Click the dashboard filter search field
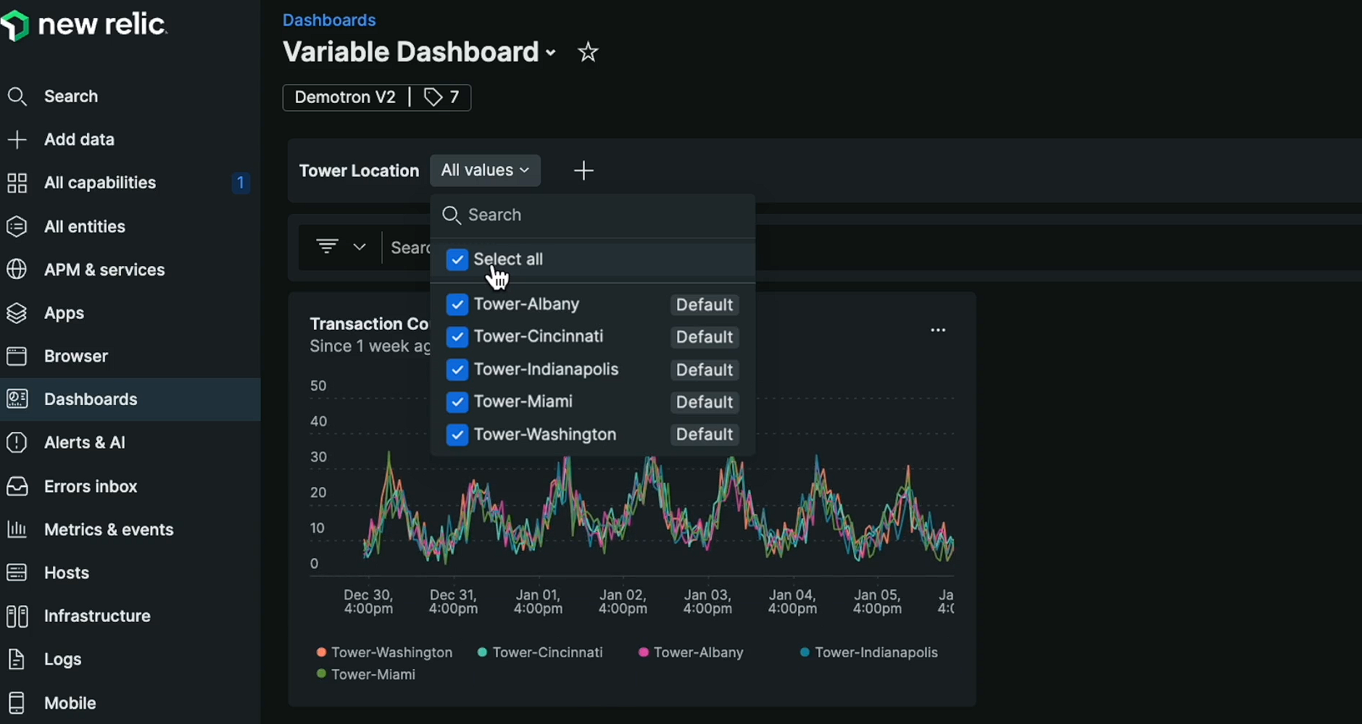Screen dimensions: 1362x724 point(409,248)
